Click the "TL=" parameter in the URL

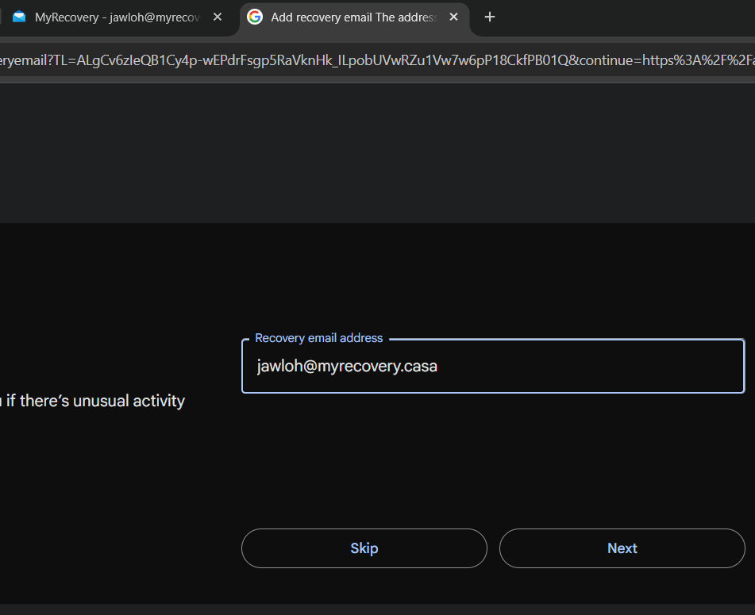pyautogui.click(x=64, y=61)
